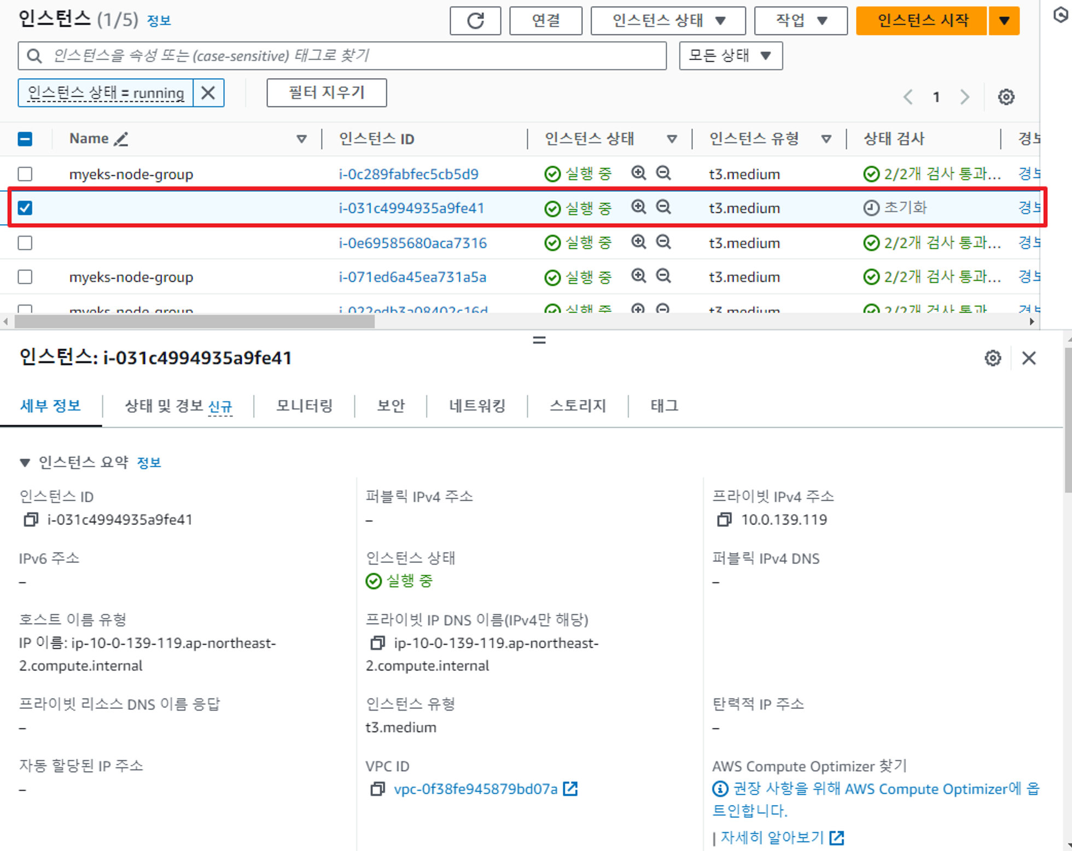
Task: Remove the running state filter tag
Action: tap(208, 93)
